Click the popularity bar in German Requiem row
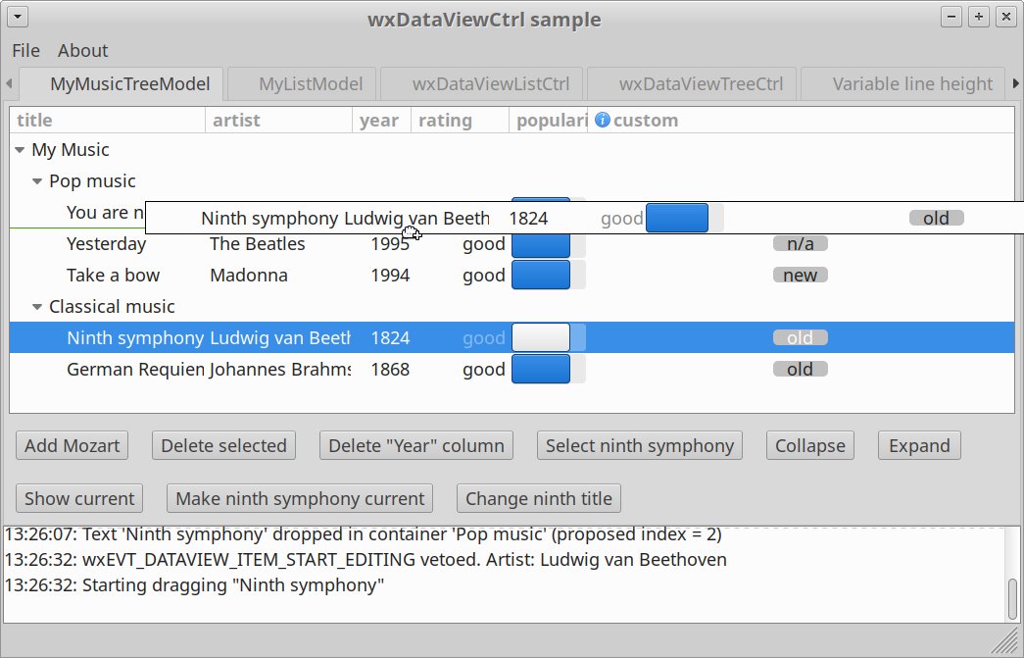Viewport: 1024px width, 658px height. pos(548,369)
